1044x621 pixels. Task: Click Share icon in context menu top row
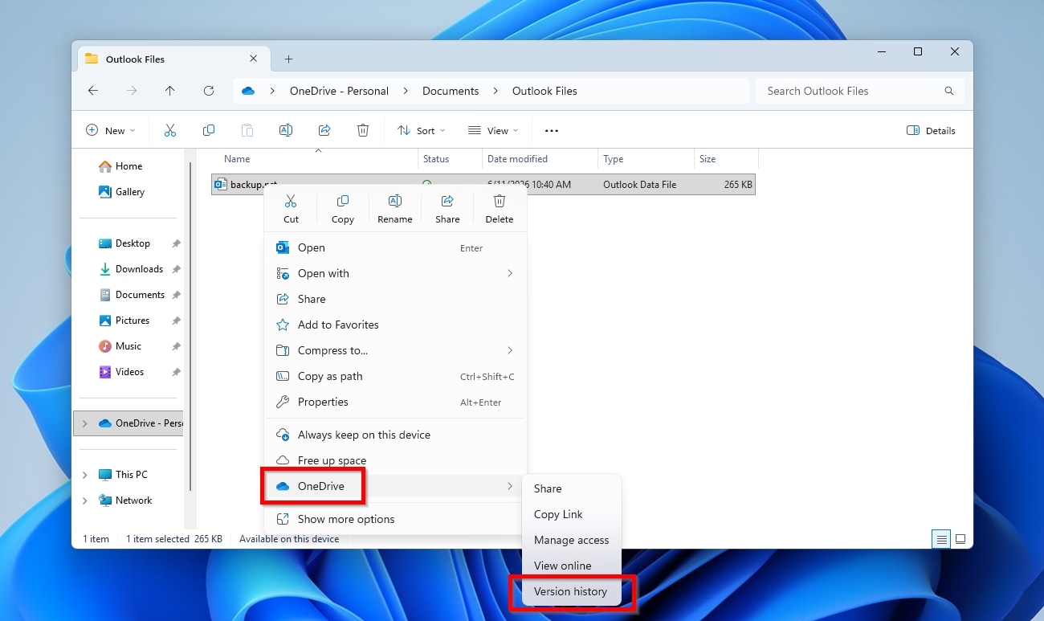[447, 201]
